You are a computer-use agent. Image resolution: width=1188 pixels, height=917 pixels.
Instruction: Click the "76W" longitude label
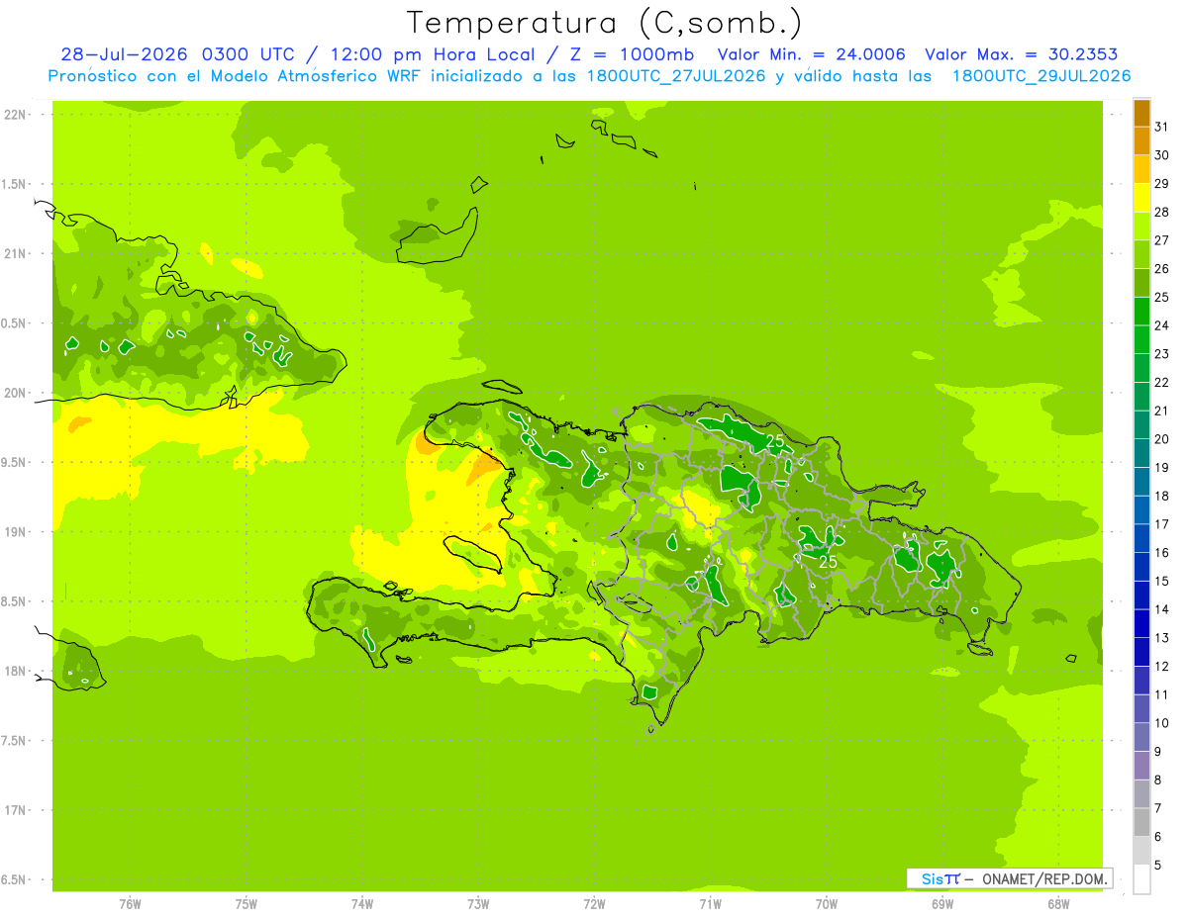point(130,903)
